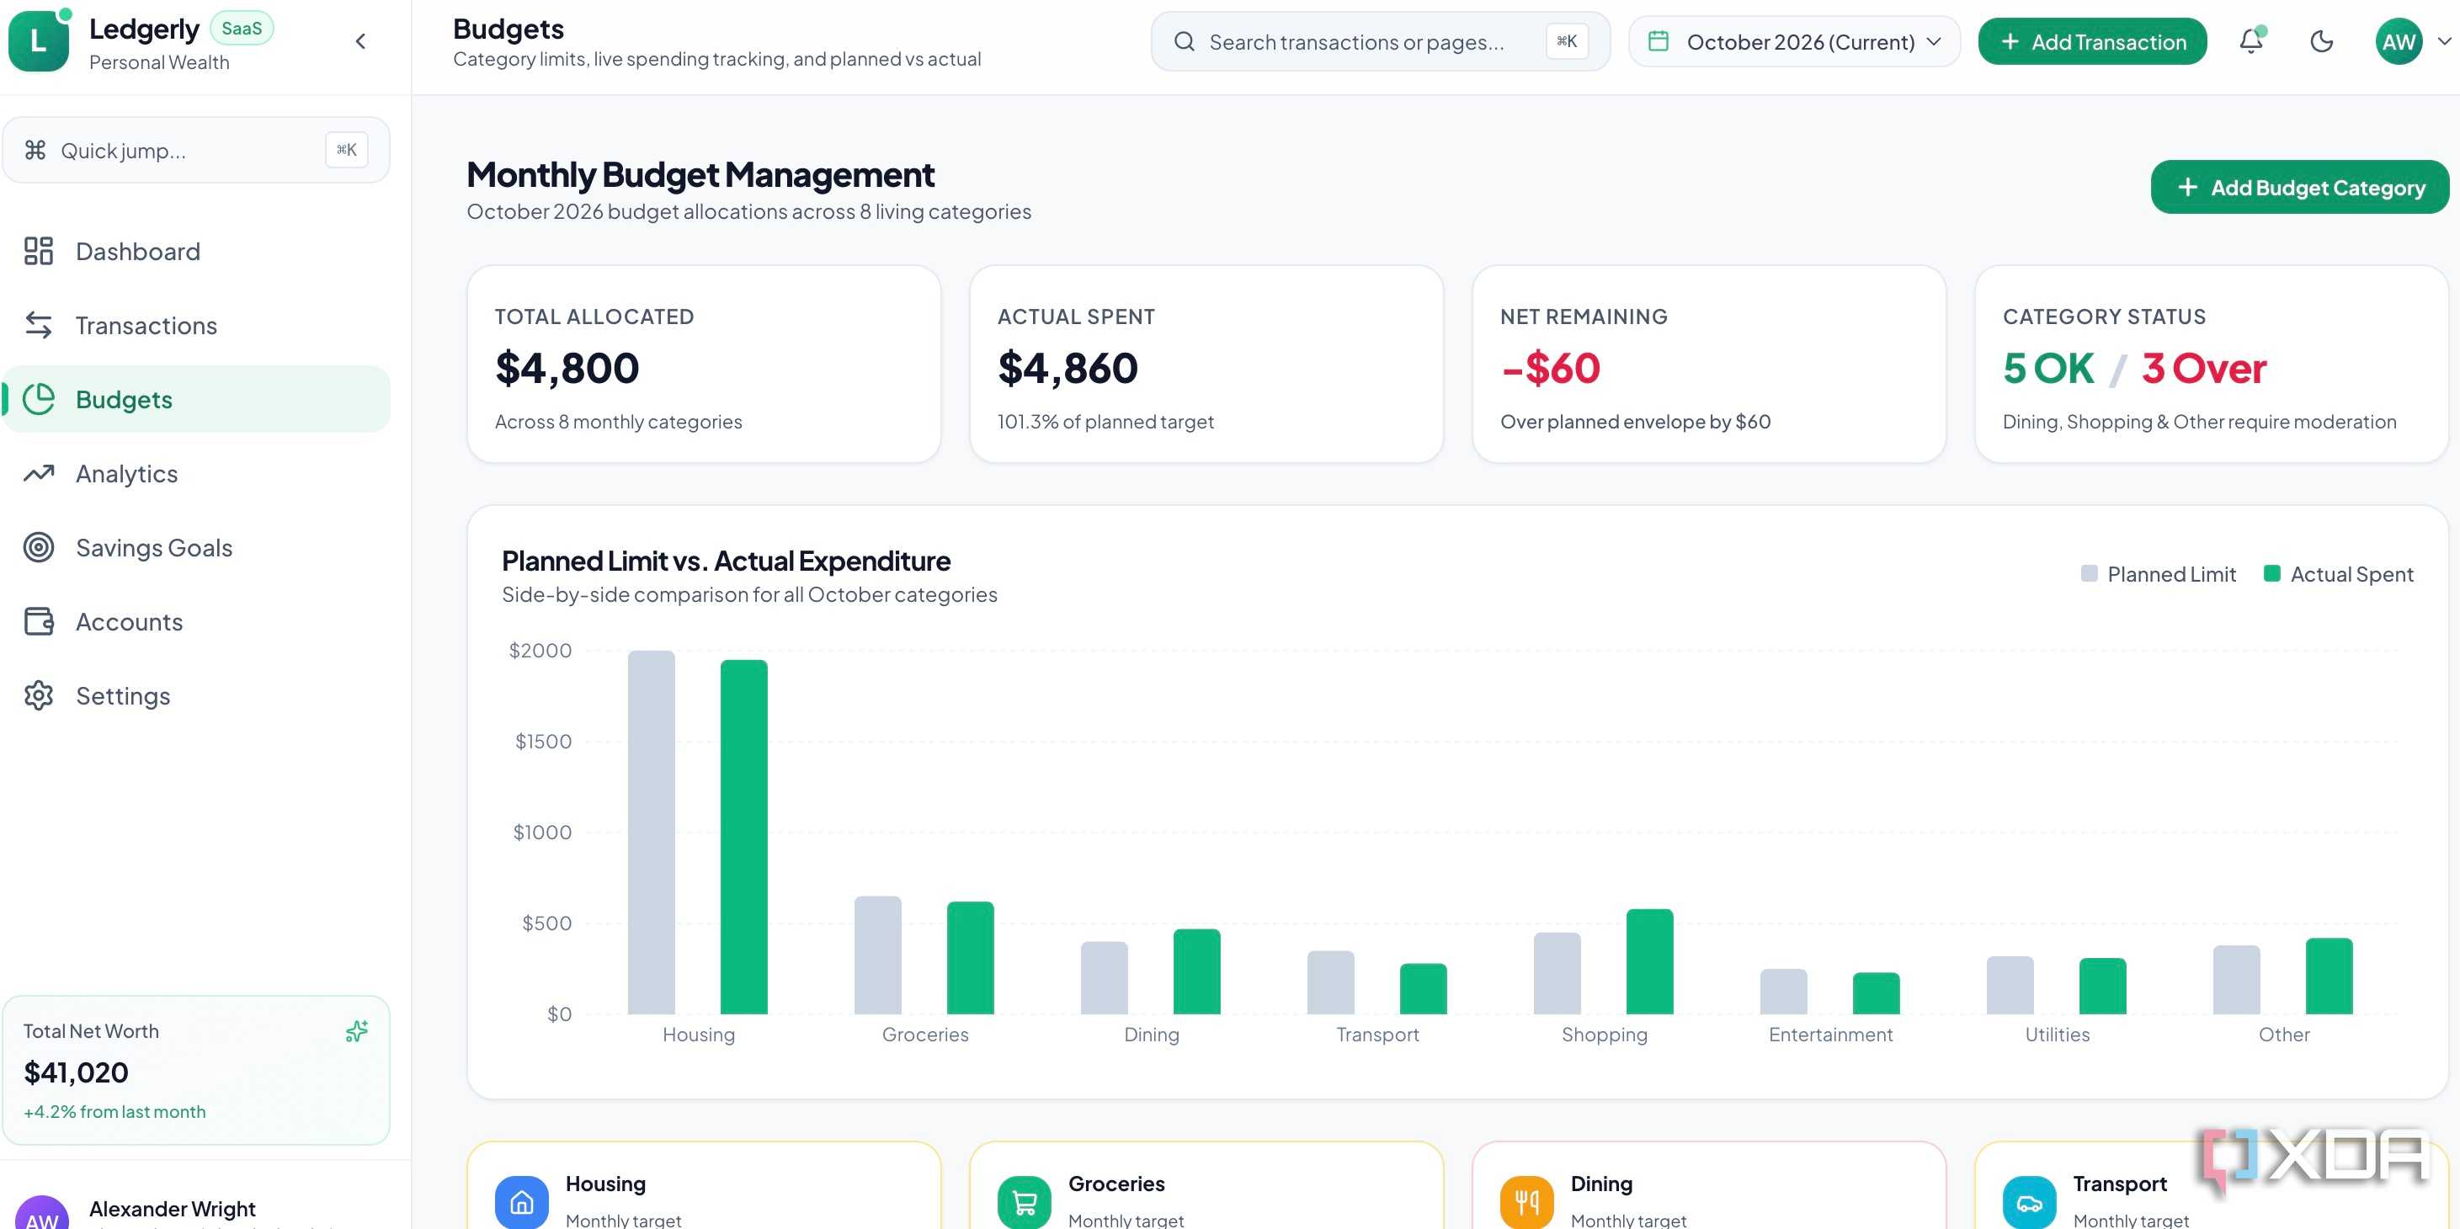Viewport: 2460px width, 1229px height.
Task: Click Add Budget Category button
Action: [x=2299, y=187]
